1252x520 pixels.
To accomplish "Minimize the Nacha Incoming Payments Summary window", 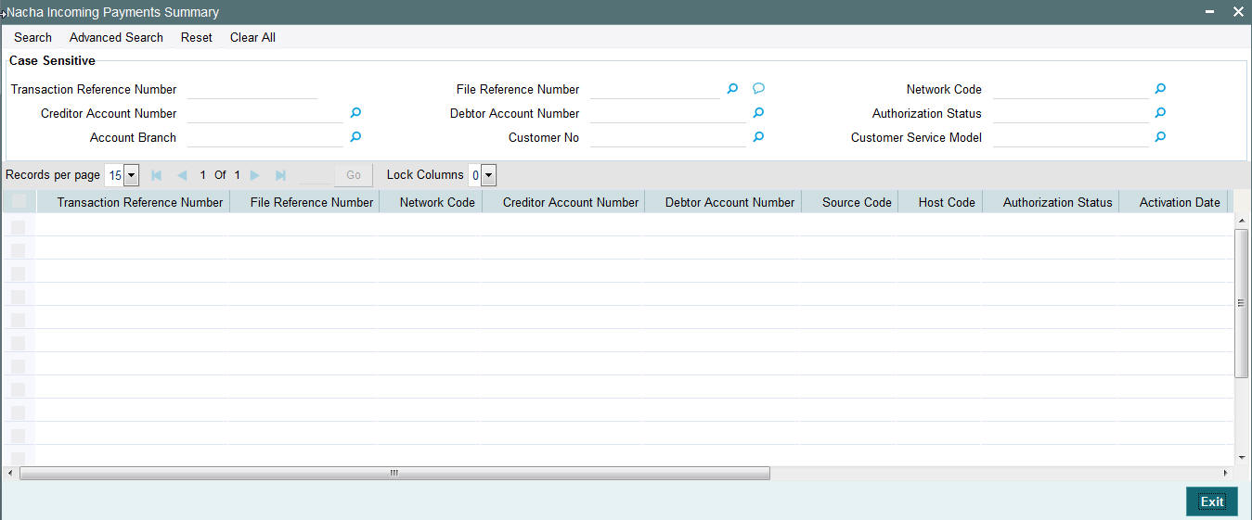I will click(x=1210, y=12).
